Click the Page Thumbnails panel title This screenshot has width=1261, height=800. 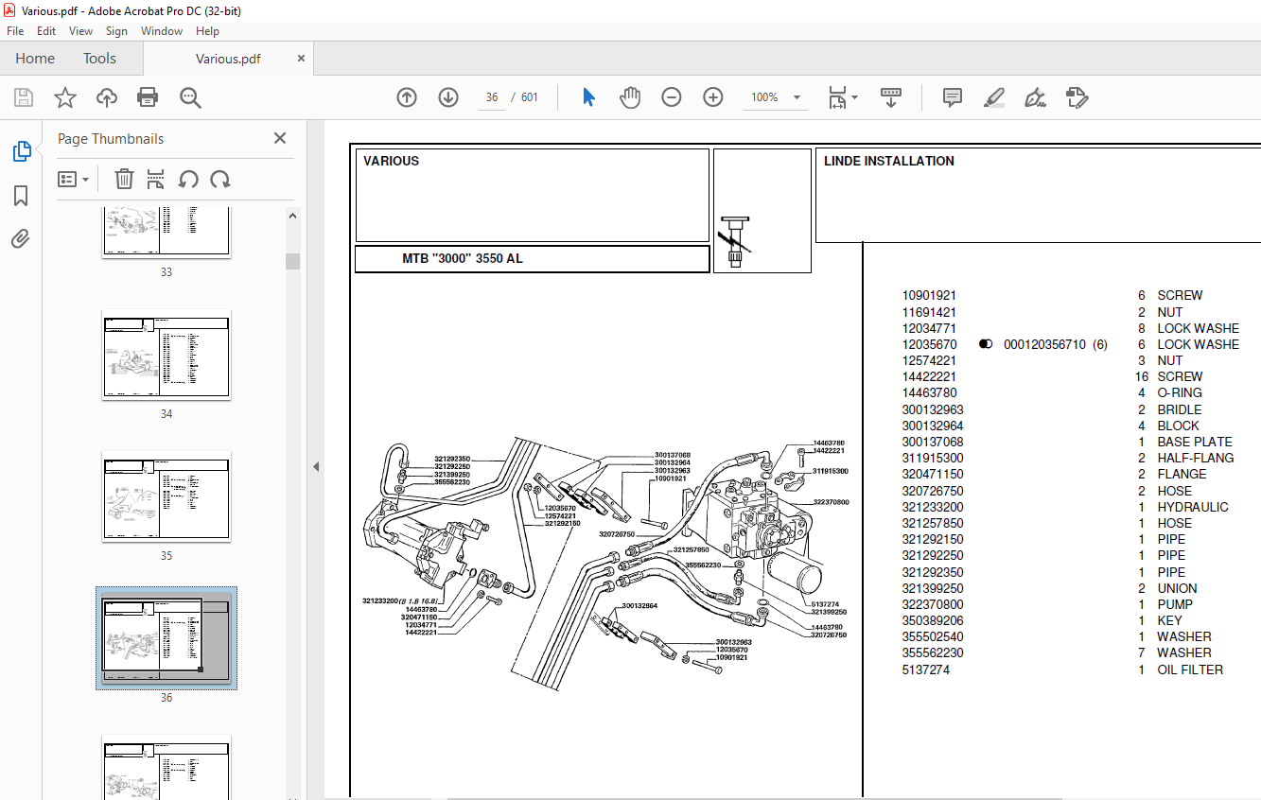[x=111, y=138]
